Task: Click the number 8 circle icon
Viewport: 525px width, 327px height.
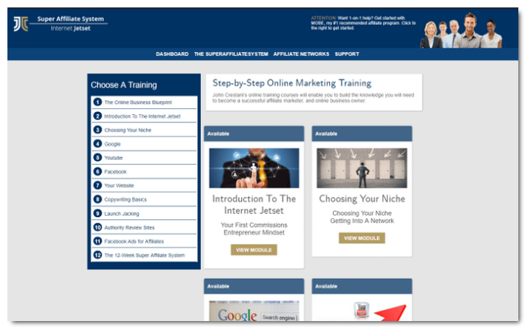Action: click(97, 199)
